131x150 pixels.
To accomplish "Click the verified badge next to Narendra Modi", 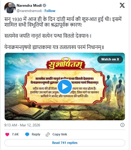I will coord(45,6).
